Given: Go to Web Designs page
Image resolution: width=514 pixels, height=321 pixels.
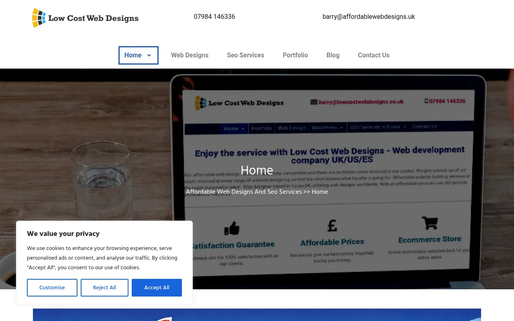Looking at the screenshot, I should pos(190,55).
